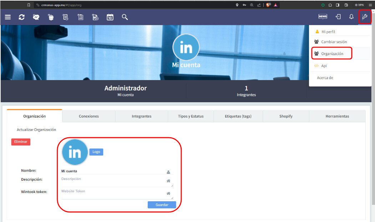
Task: Open the Integrantes tab
Action: (141, 116)
